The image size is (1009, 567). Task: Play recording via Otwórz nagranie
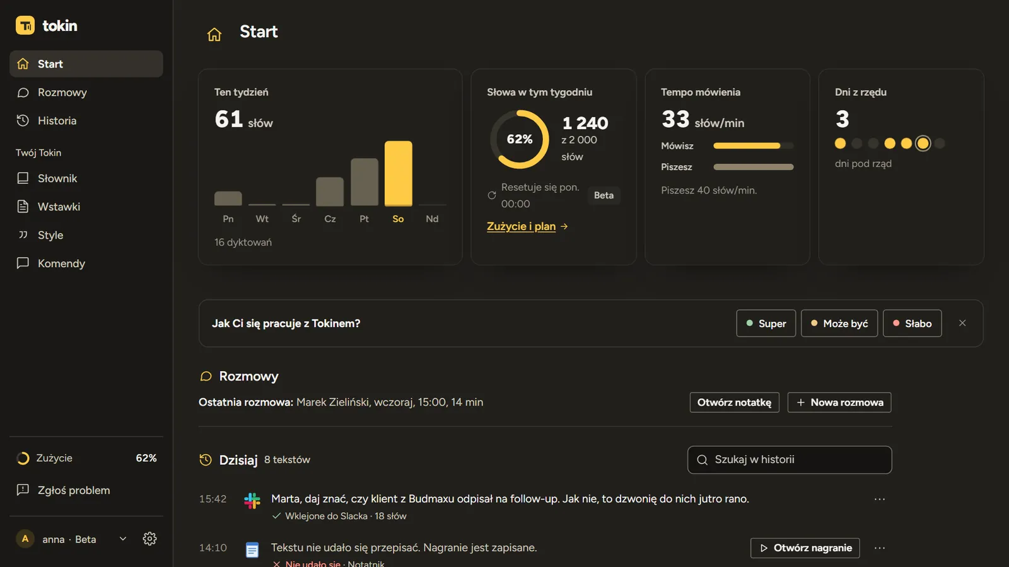point(805,548)
